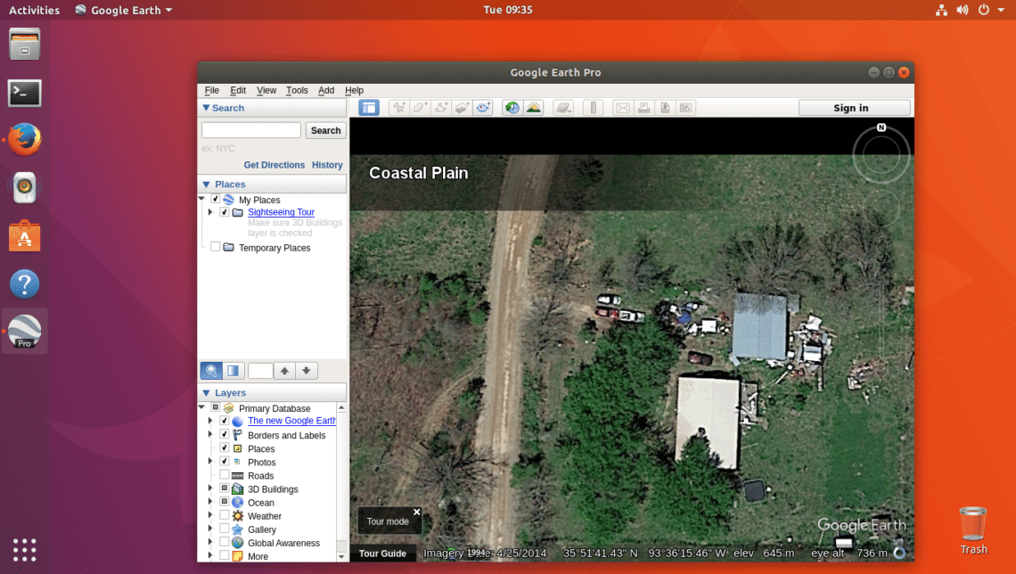Open the planet switcher toolbar icon
This screenshot has width=1016, height=574.
(563, 108)
